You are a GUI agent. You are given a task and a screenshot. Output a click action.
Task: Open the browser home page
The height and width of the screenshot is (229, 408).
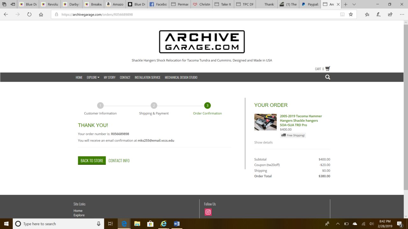click(x=41, y=14)
